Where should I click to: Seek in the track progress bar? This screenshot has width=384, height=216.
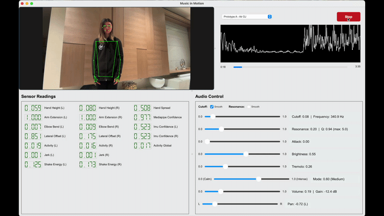[290, 67]
